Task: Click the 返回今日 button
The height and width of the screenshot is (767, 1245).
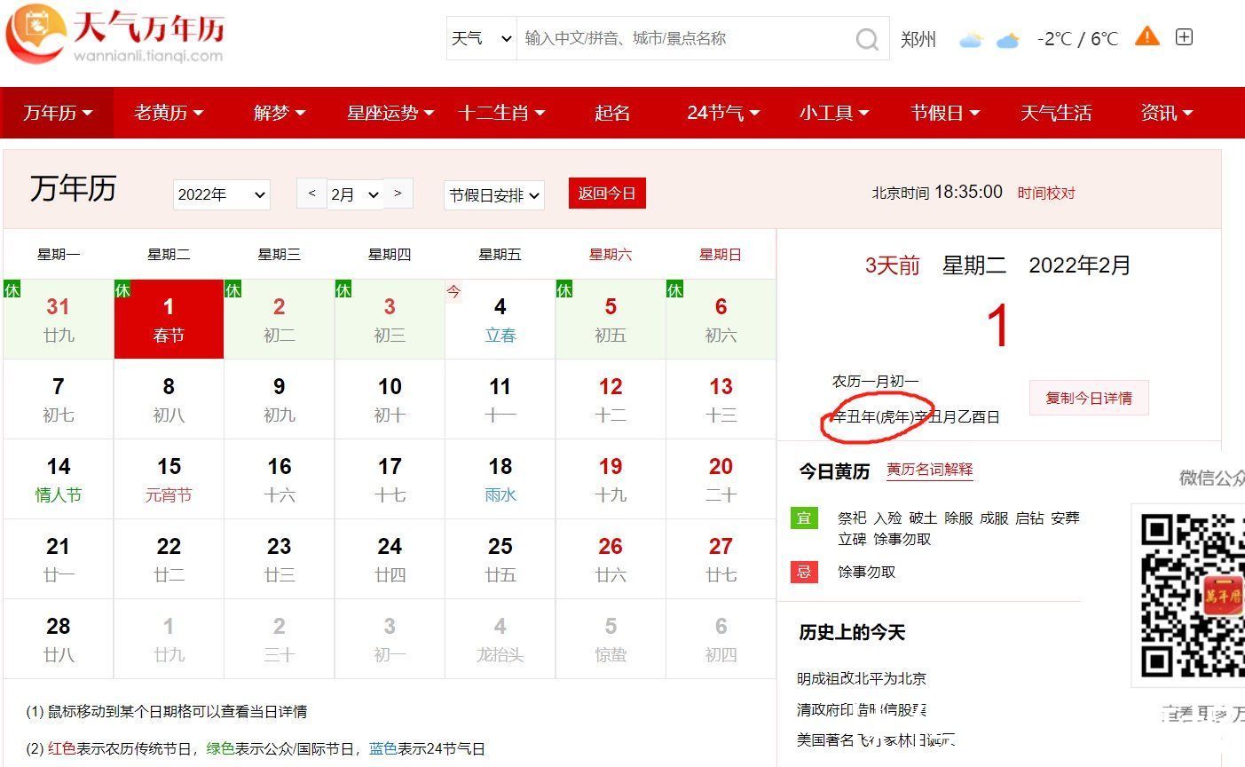Action: (x=607, y=194)
